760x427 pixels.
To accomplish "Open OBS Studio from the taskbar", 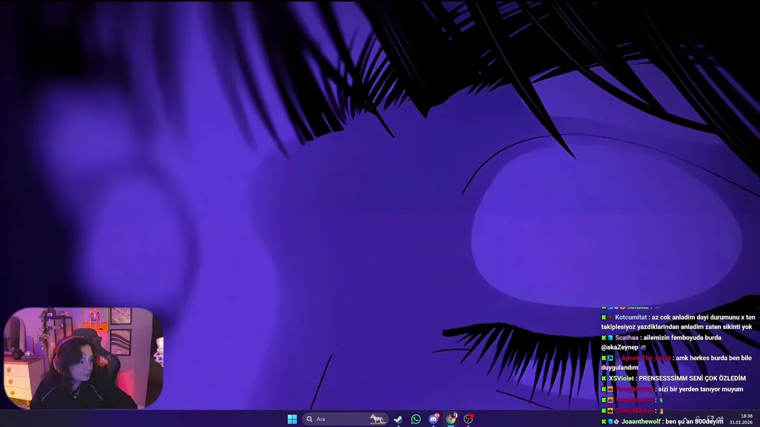I will [468, 419].
